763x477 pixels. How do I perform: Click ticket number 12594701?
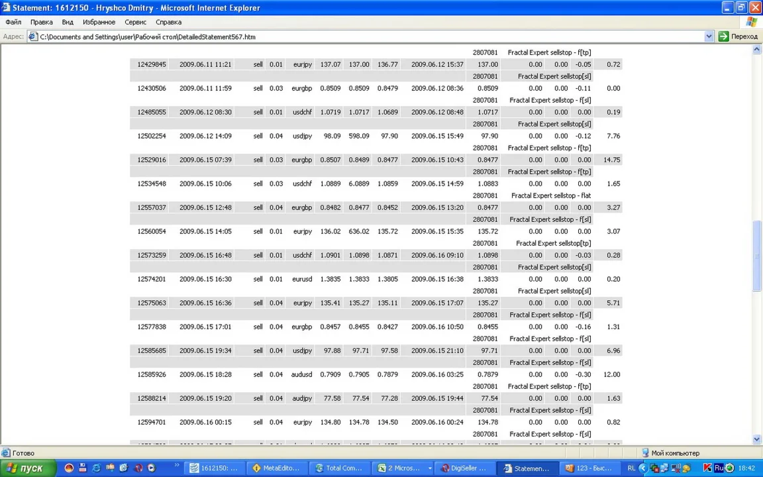point(151,422)
